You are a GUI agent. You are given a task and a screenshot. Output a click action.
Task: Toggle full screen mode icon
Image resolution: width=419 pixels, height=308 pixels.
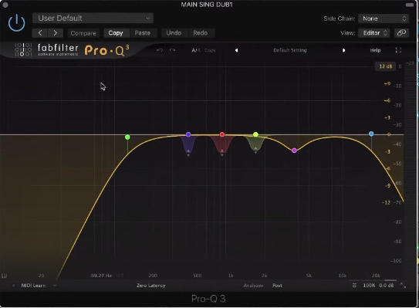(x=398, y=50)
